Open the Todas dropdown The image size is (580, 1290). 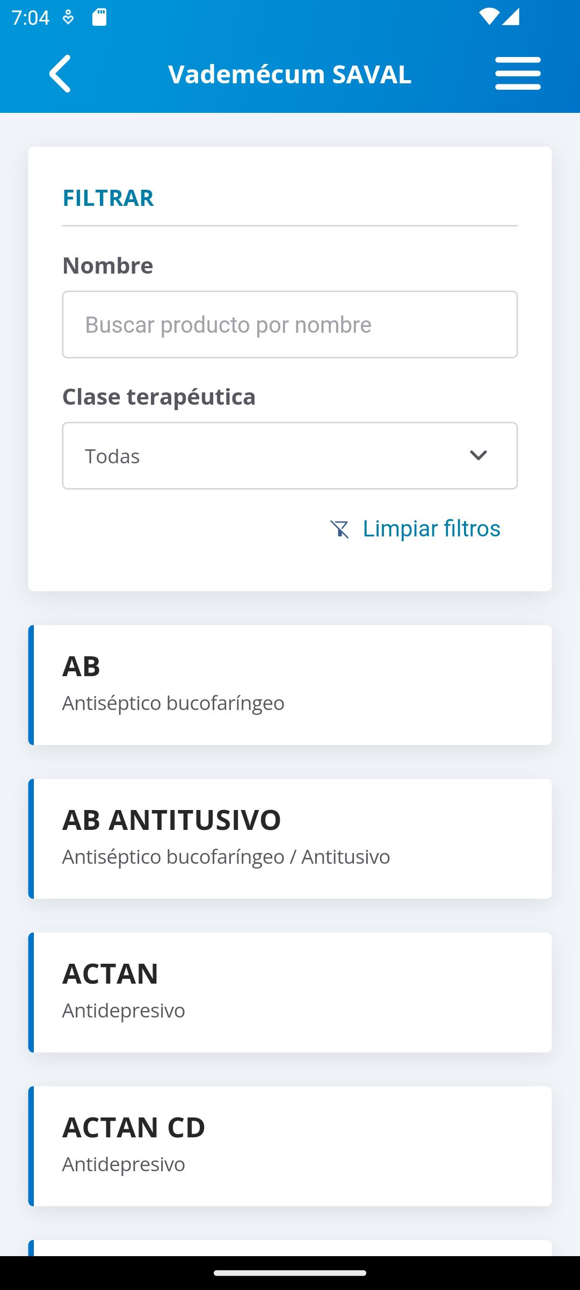pyautogui.click(x=290, y=456)
